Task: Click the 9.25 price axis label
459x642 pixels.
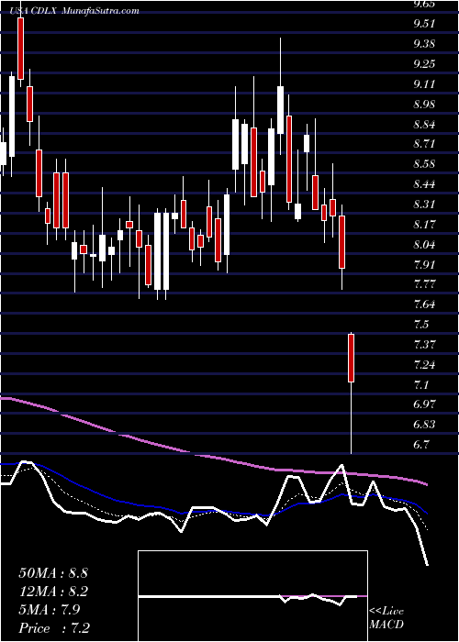Action: (425, 64)
